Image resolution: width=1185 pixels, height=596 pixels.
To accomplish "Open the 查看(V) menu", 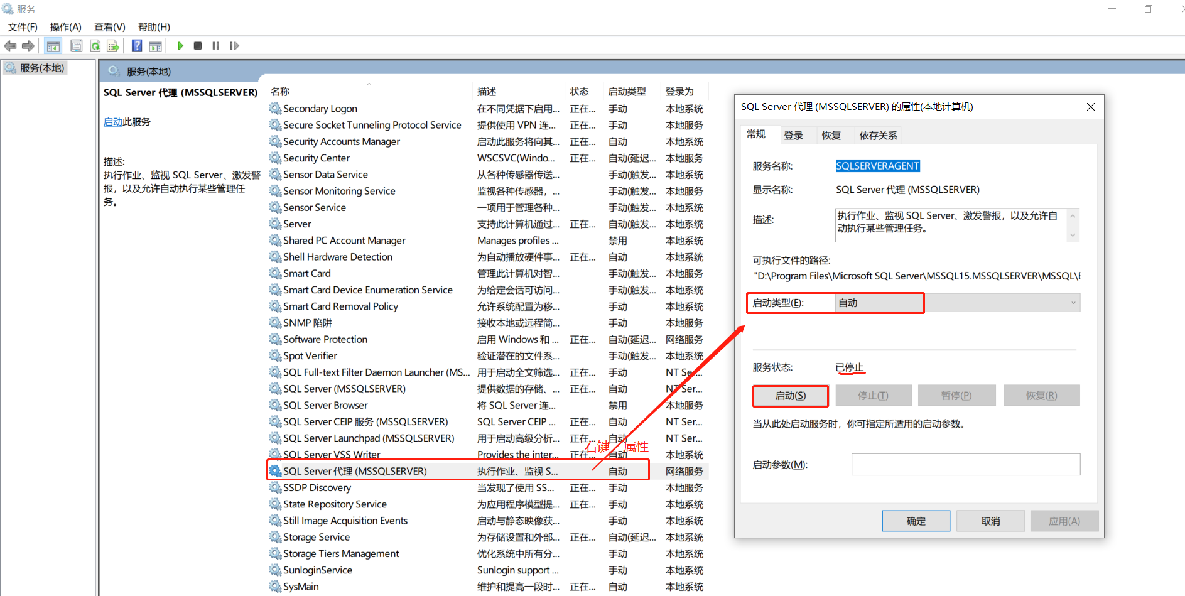I will click(110, 27).
